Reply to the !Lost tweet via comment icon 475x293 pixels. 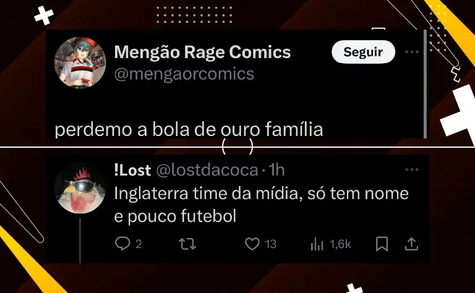(x=122, y=244)
